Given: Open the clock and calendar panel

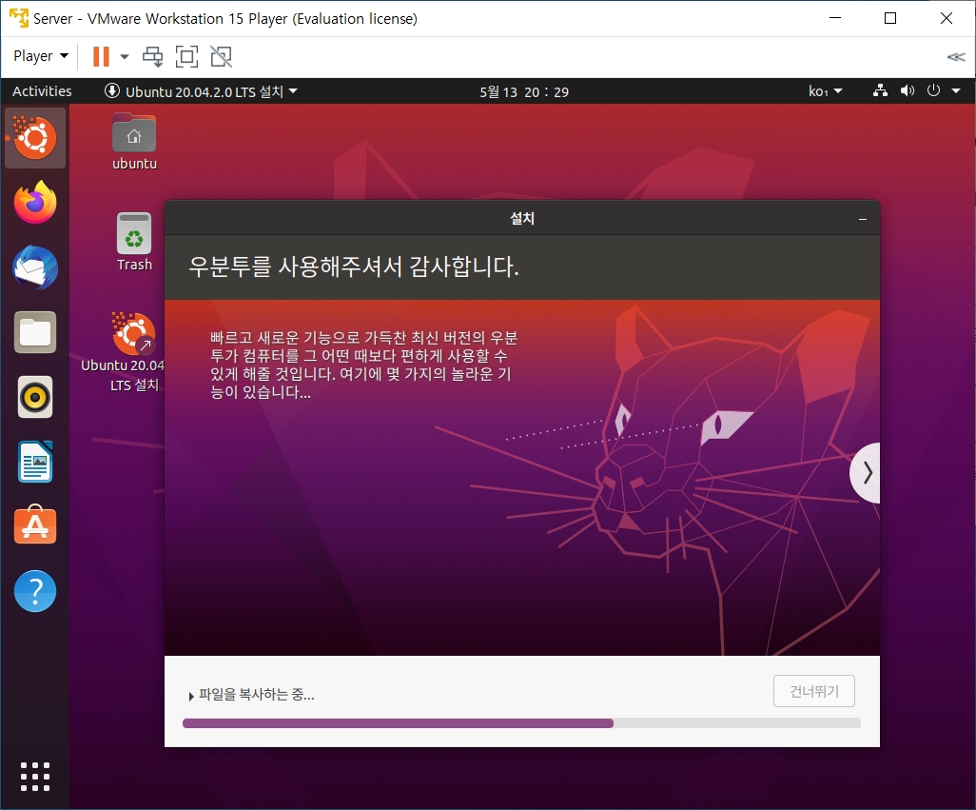Looking at the screenshot, I should pos(523,92).
